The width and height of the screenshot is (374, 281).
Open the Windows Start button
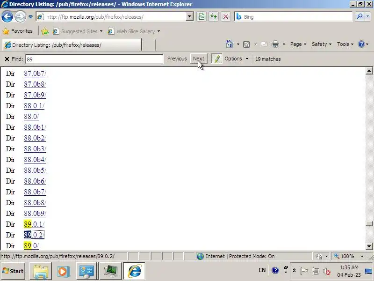pos(13,271)
